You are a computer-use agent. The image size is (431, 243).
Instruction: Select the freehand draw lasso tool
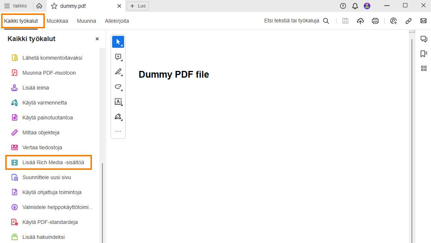click(118, 87)
